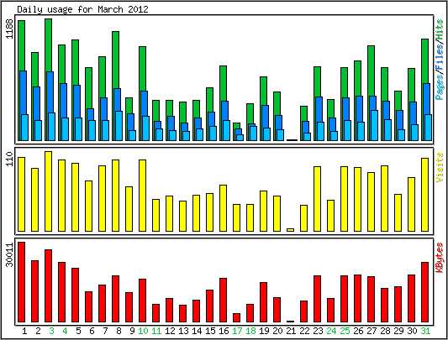Click green day label 4
Screen dimensions: 448x340
click(x=65, y=331)
